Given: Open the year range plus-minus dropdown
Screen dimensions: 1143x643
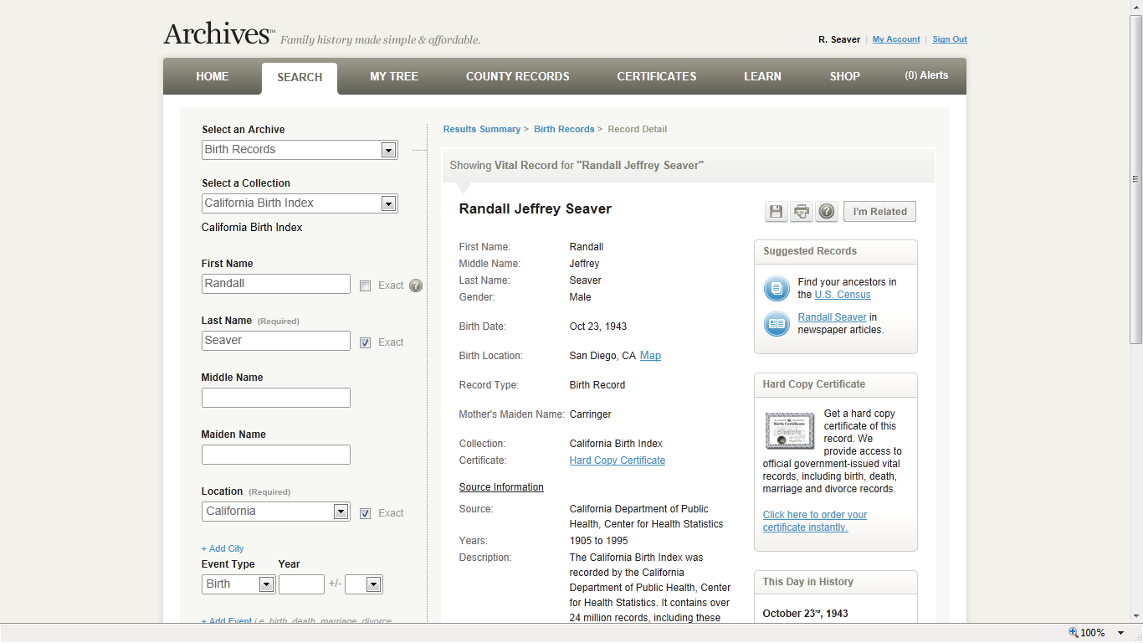Looking at the screenshot, I should point(364,584).
